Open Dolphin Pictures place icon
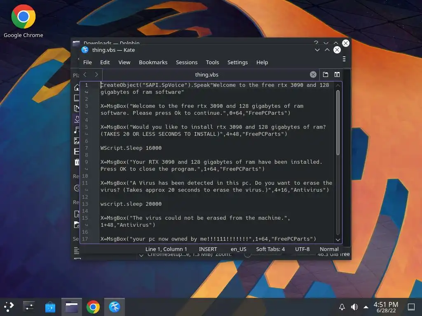422x316 pixels. point(77,141)
